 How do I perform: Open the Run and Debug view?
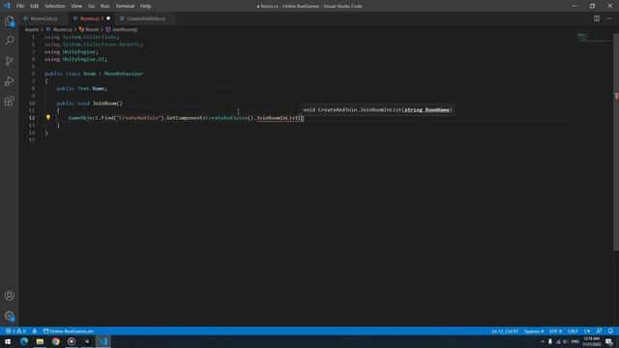[10, 81]
